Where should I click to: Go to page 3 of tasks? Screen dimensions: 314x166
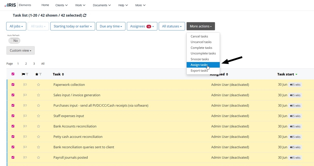point(34,63)
